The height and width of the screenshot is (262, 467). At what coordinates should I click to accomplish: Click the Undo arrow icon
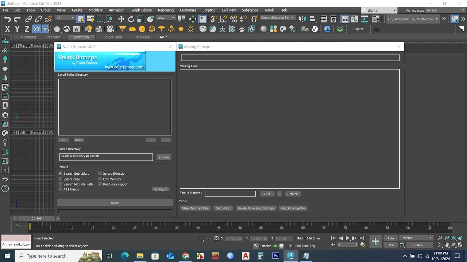click(x=7, y=19)
